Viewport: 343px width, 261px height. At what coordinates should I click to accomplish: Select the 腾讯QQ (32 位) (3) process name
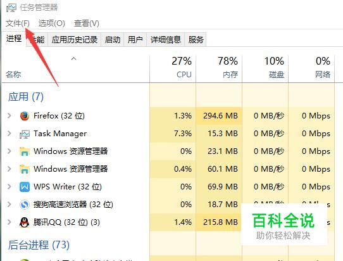(66, 222)
